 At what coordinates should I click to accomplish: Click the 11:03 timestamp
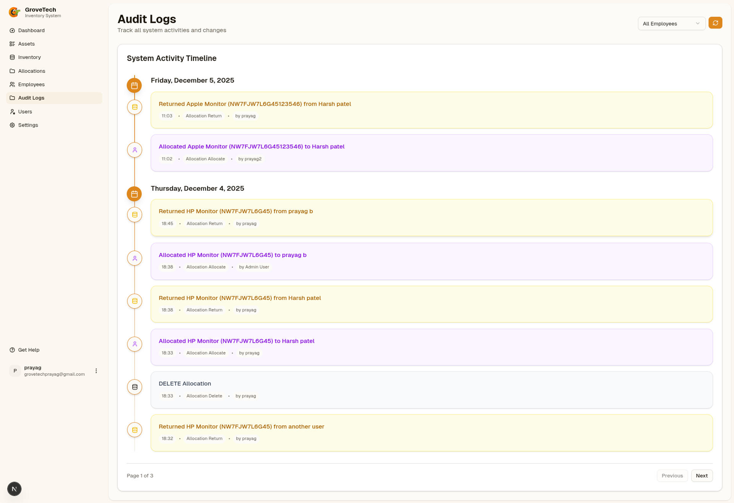[x=167, y=116]
